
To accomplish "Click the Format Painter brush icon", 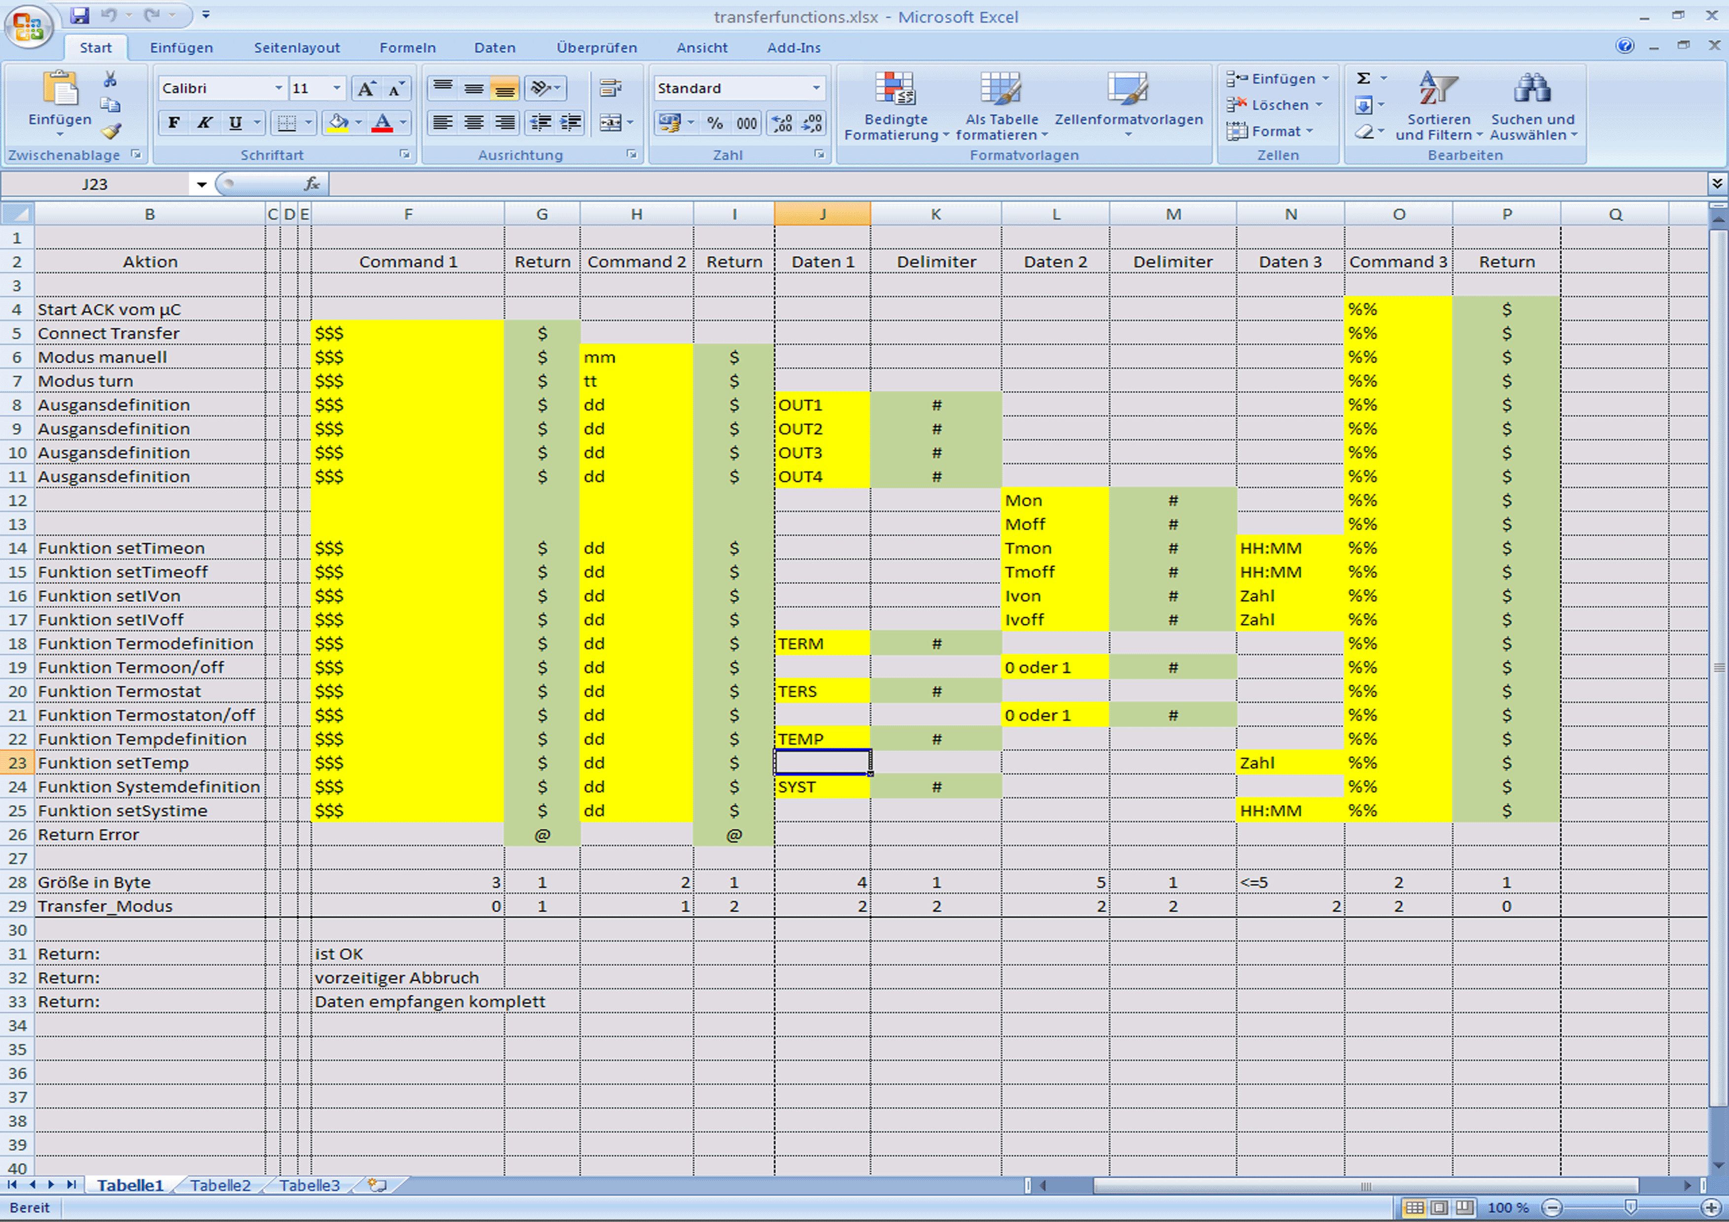I will pos(111,131).
